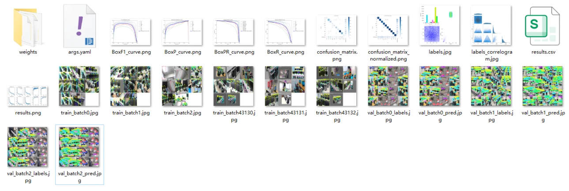The image size is (569, 191).
Task: Click the 'val_batch1_labels.jpg' file name
Action: (x=491, y=116)
